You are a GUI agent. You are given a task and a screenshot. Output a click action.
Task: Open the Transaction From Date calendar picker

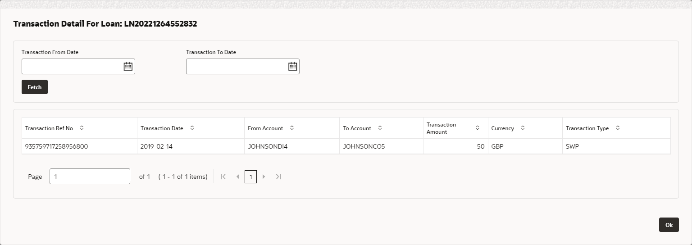128,67
